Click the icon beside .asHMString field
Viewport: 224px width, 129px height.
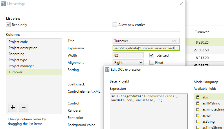[x=198, y=104]
